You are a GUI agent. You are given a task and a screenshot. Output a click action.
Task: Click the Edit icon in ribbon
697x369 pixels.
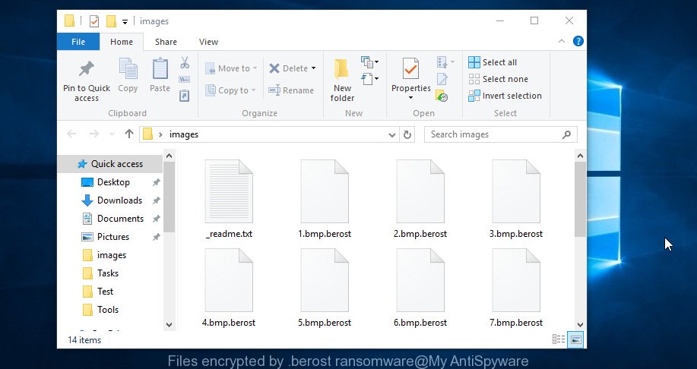[442, 79]
